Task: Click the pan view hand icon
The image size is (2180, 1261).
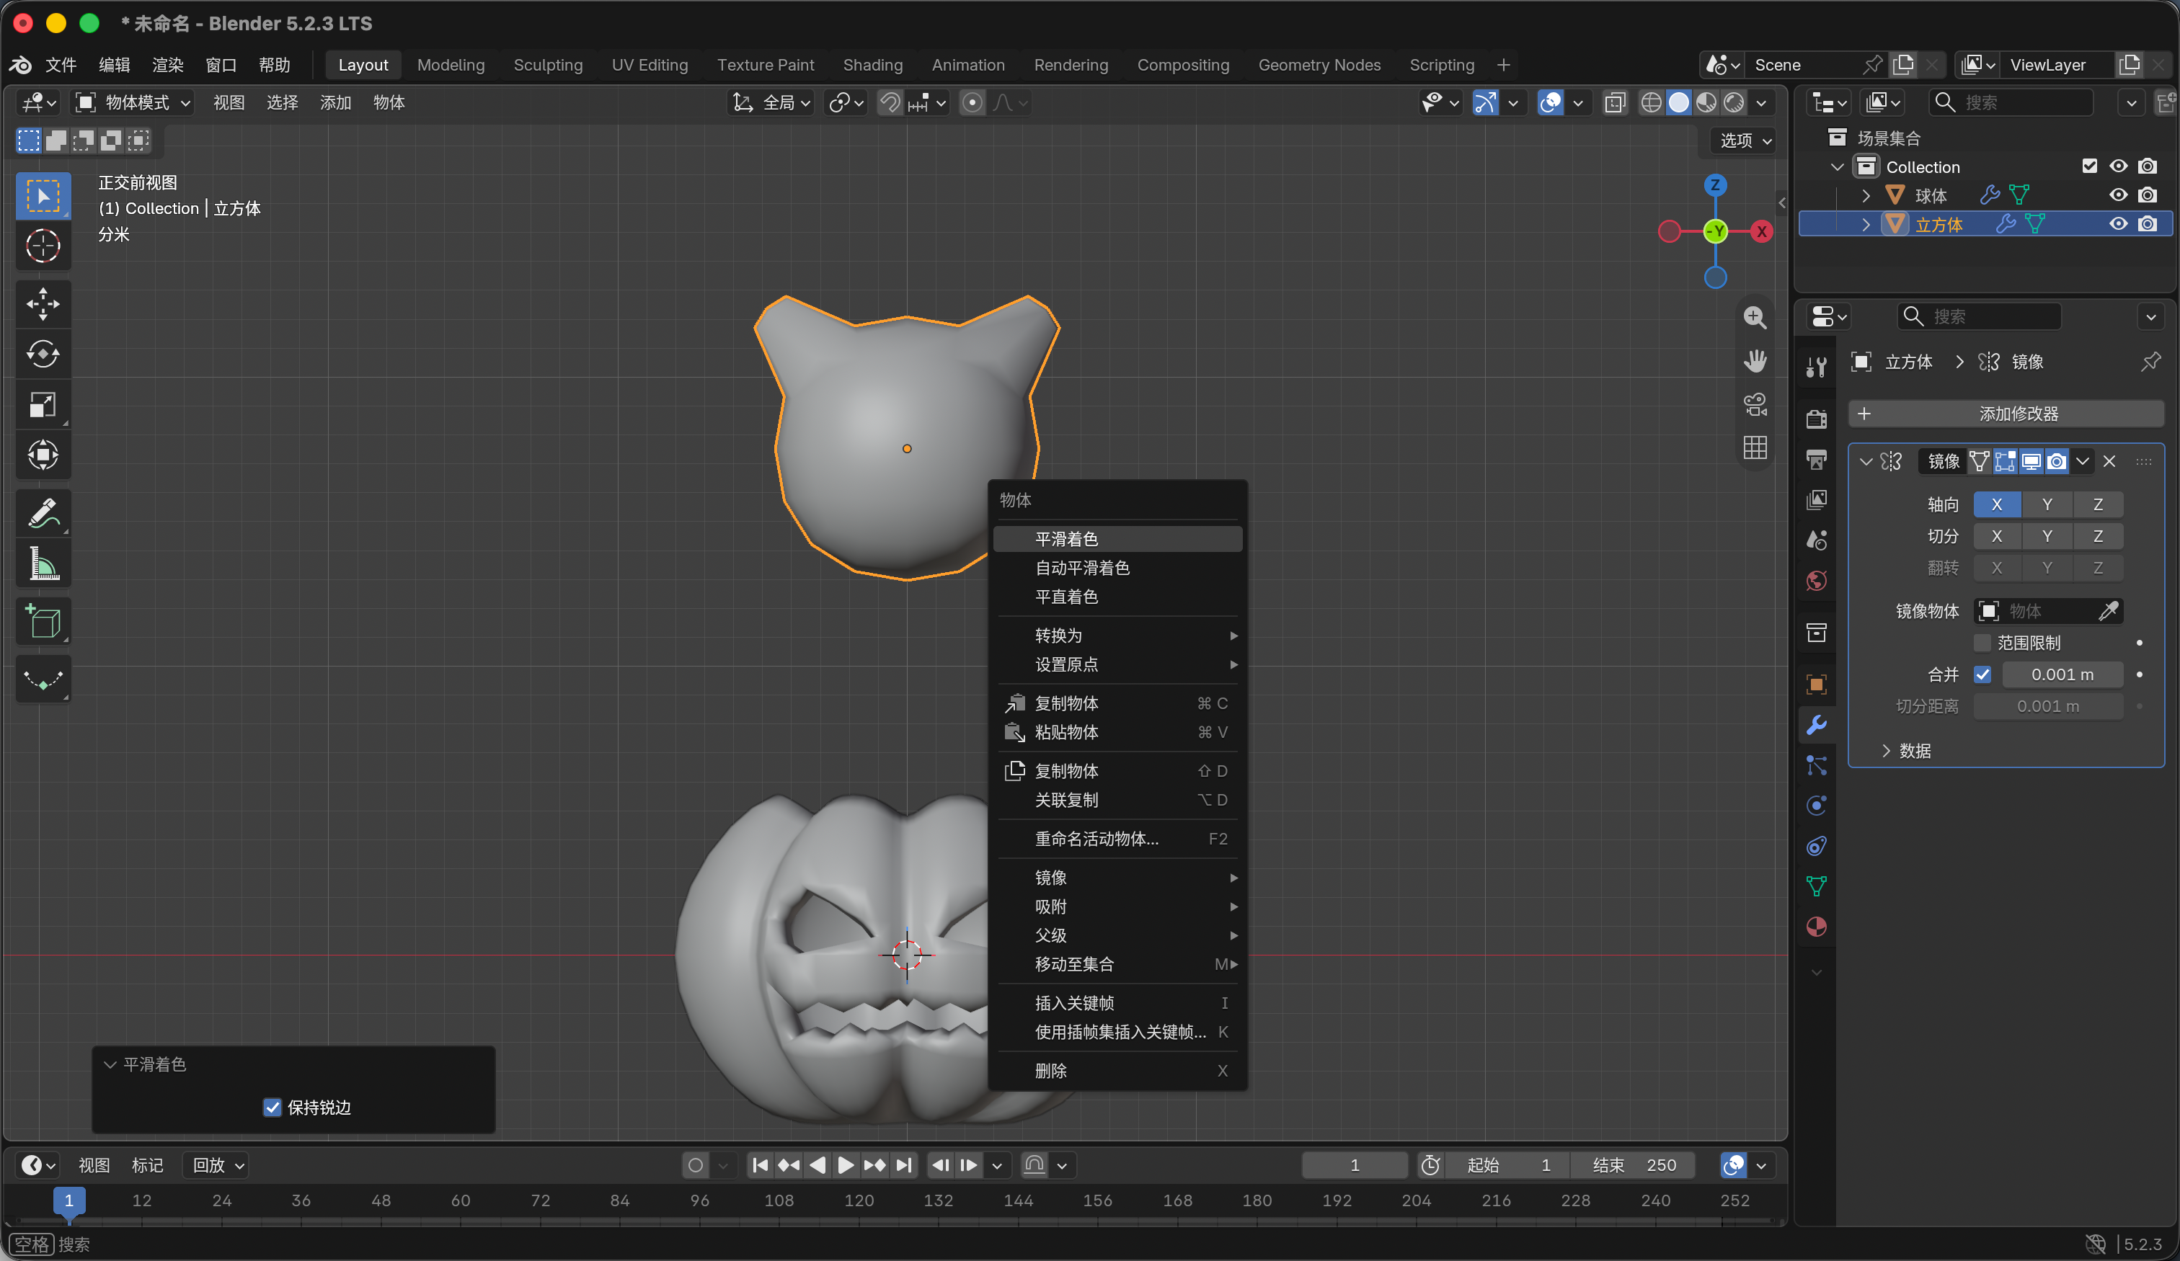Action: pos(1755,361)
